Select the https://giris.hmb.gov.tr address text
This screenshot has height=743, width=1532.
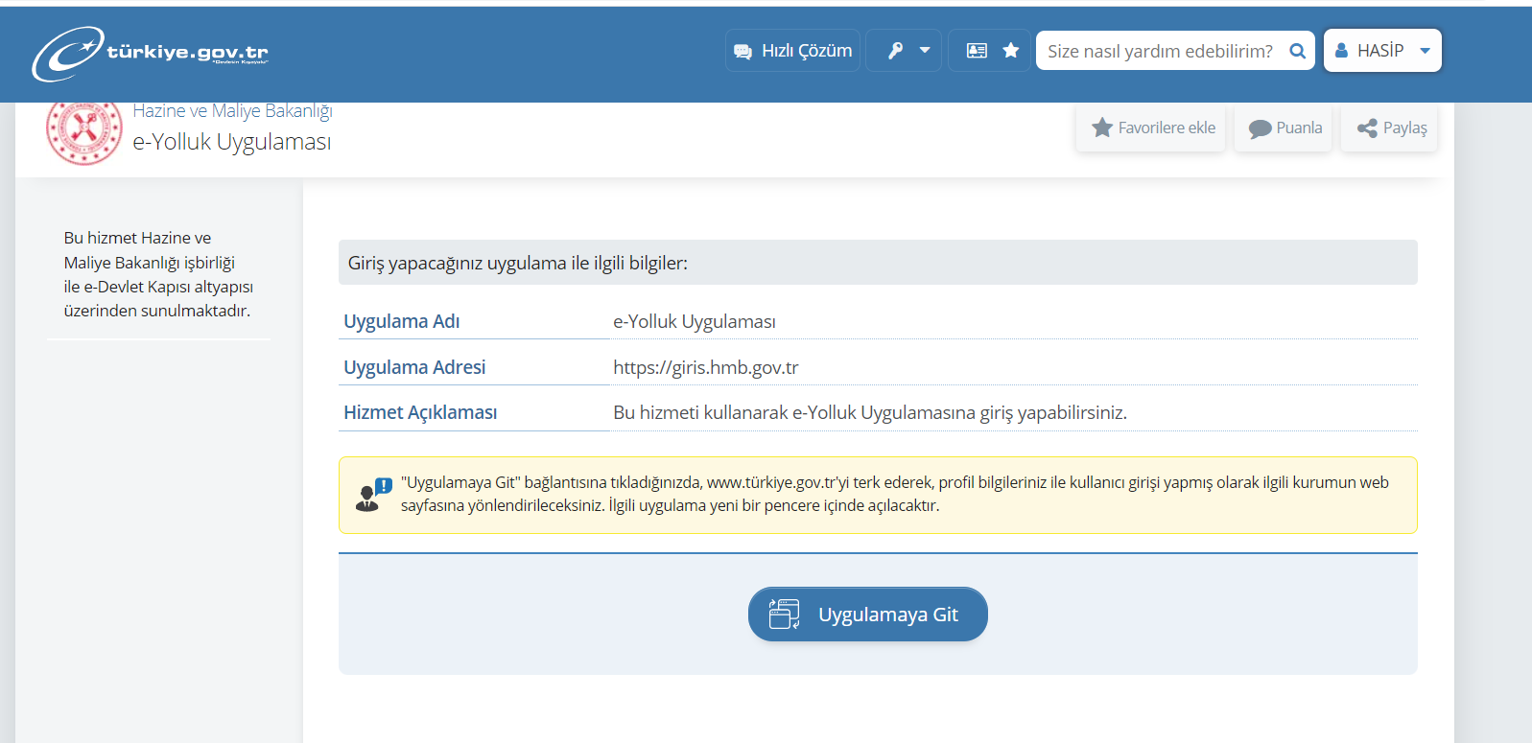point(706,367)
